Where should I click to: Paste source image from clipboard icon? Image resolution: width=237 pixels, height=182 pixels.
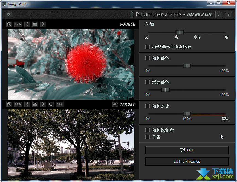pyautogui.click(x=9, y=24)
